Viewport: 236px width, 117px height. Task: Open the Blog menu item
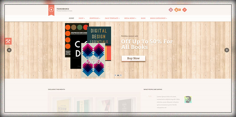[143, 18]
